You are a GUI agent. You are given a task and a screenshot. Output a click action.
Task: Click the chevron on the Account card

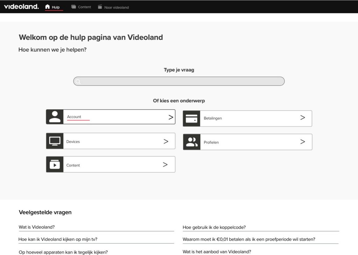pyautogui.click(x=171, y=117)
